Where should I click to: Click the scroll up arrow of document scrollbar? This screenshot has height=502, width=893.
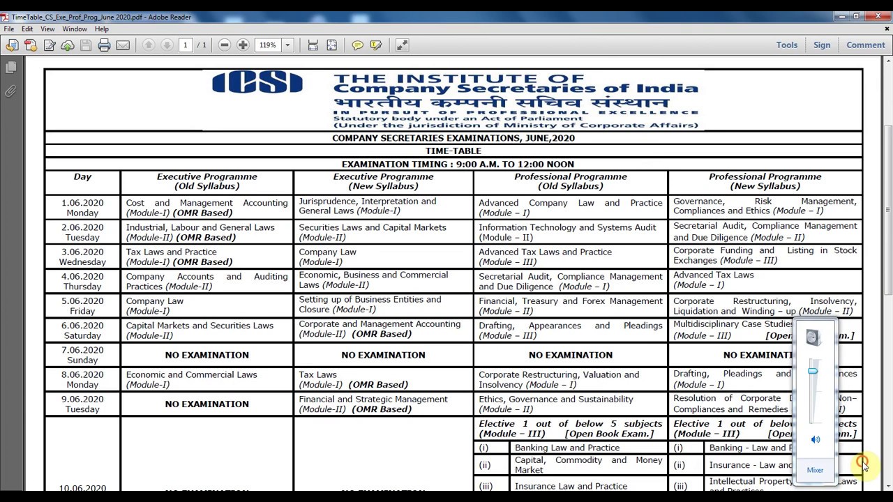[888, 62]
